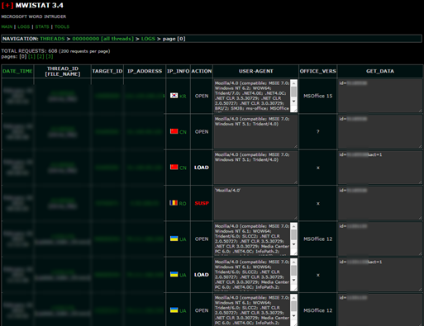
Task: Go to results page [3]
Action: pos(50,56)
